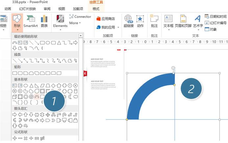The height and width of the screenshot is (143, 228).
Task: Expand the 我的应用 dropdown arrow
Action: point(118,27)
